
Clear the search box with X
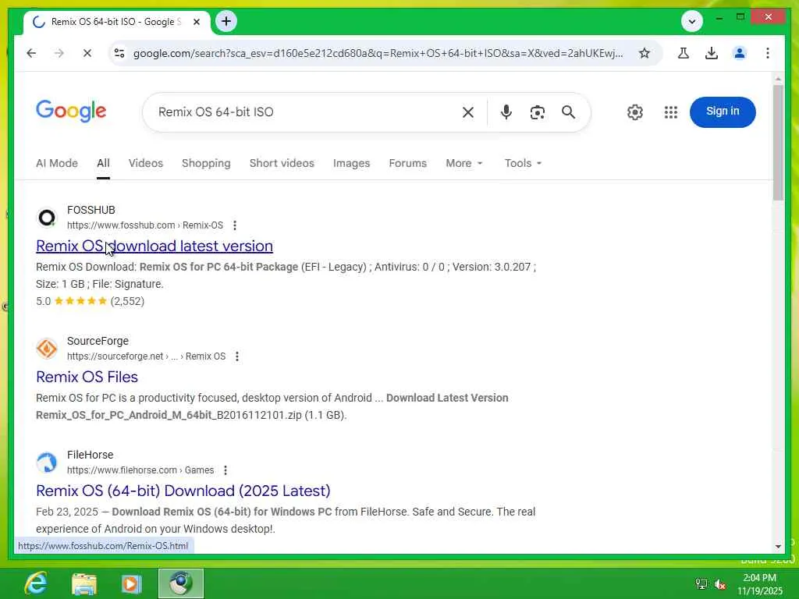[x=468, y=112]
